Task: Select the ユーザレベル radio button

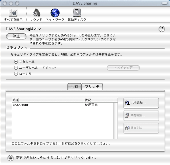Action: coord(16,68)
